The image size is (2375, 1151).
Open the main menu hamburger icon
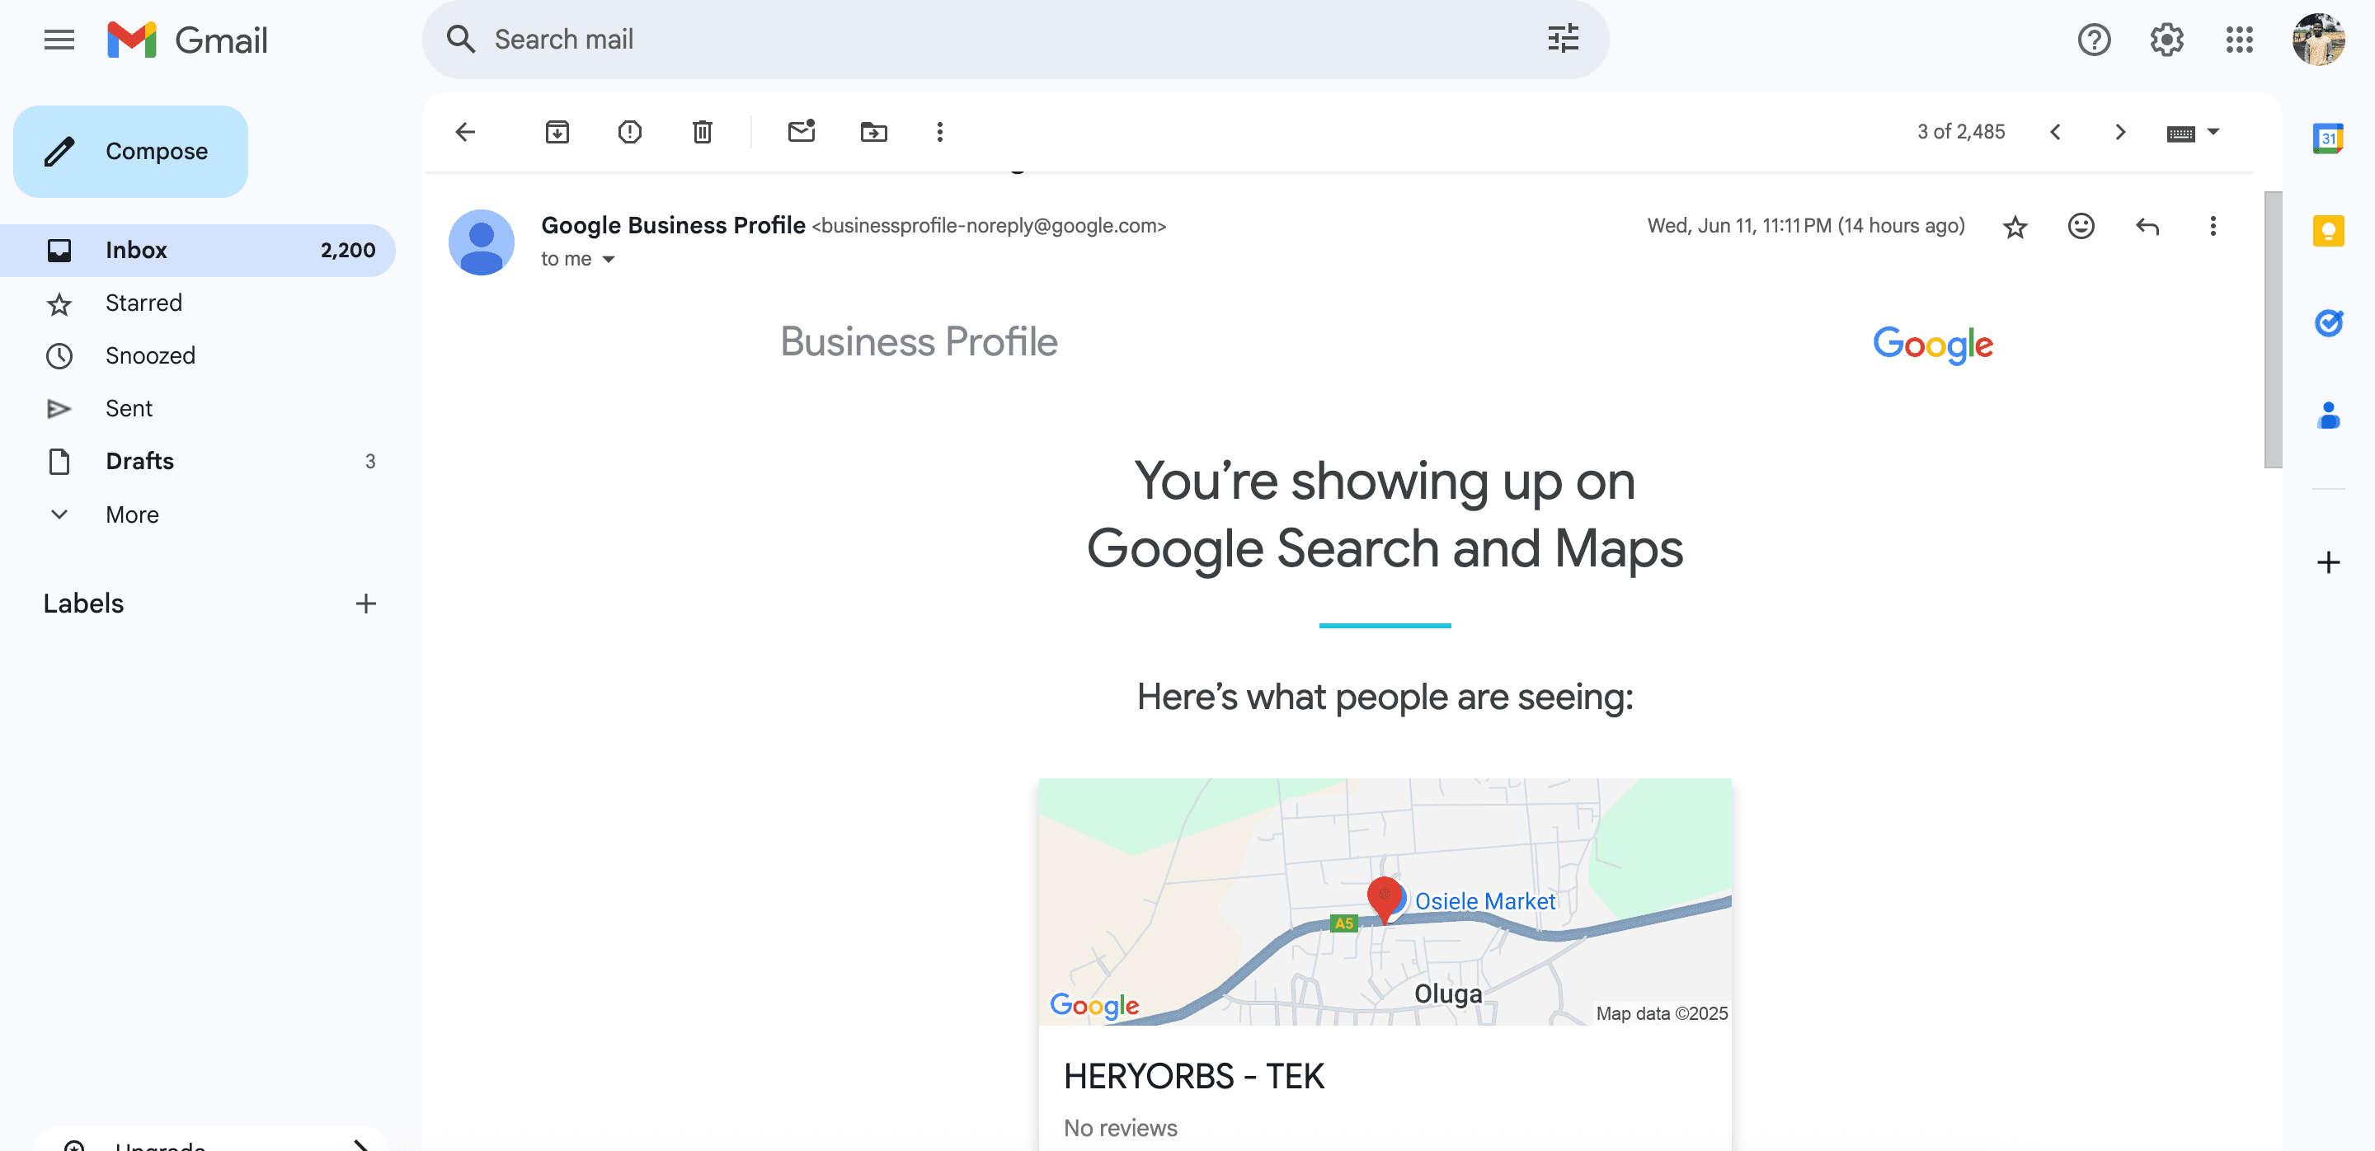[59, 40]
